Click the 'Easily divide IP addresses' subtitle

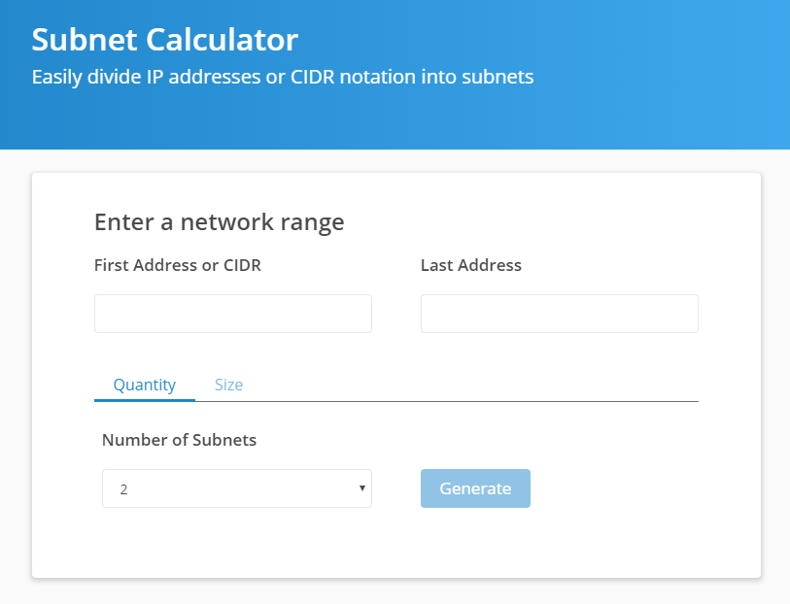283,77
